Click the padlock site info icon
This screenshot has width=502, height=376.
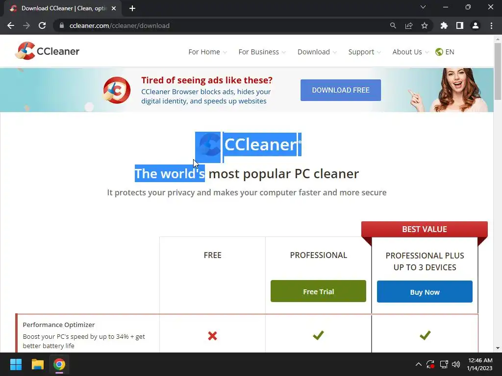pos(62,25)
